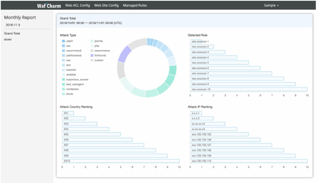Toggle oscommerce legend entry
This screenshot has height=183, width=318.
point(100,51)
